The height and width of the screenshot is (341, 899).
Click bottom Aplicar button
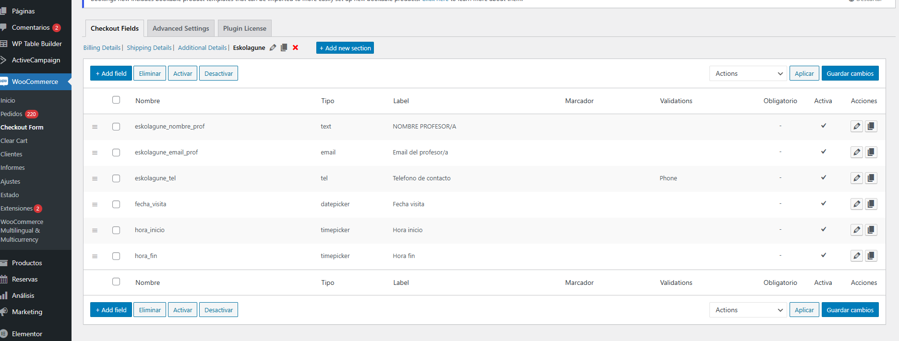click(804, 310)
